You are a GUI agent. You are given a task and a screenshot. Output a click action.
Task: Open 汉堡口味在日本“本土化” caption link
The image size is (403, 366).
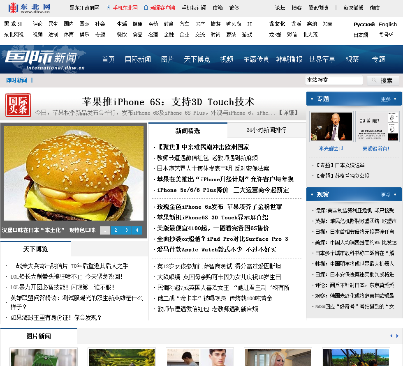[x=49, y=230]
